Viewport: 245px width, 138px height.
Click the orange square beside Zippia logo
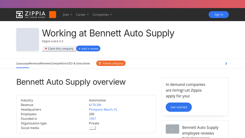point(52,14)
